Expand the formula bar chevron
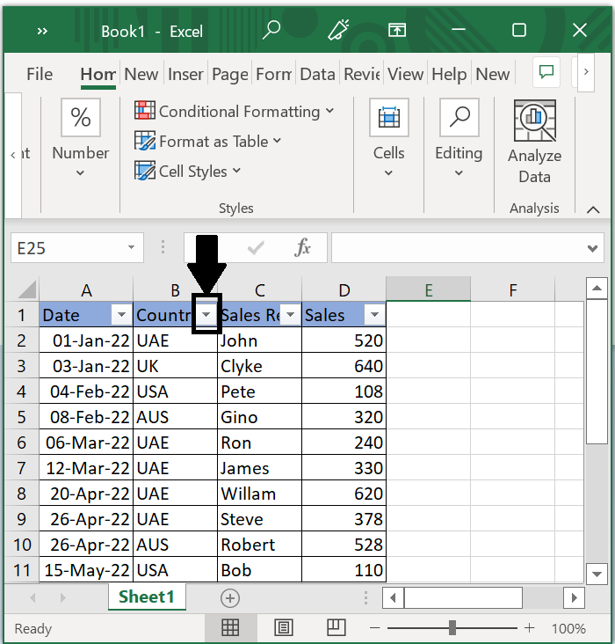615x644 pixels. click(x=592, y=248)
